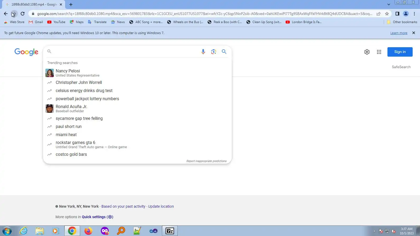Open Wheels on the Bus bookmark
Image resolution: width=420 pixels, height=236 pixels.
pos(185,22)
